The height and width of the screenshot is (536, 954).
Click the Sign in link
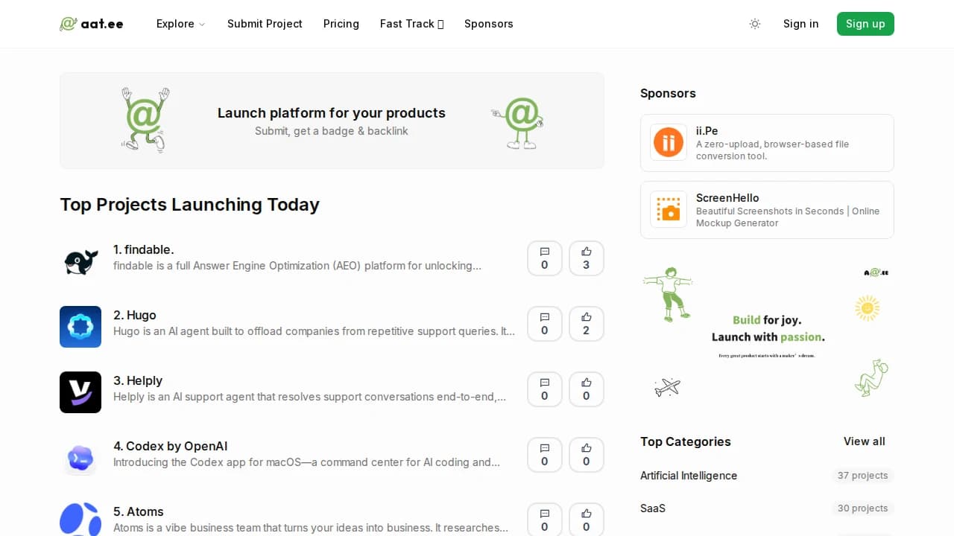click(801, 24)
